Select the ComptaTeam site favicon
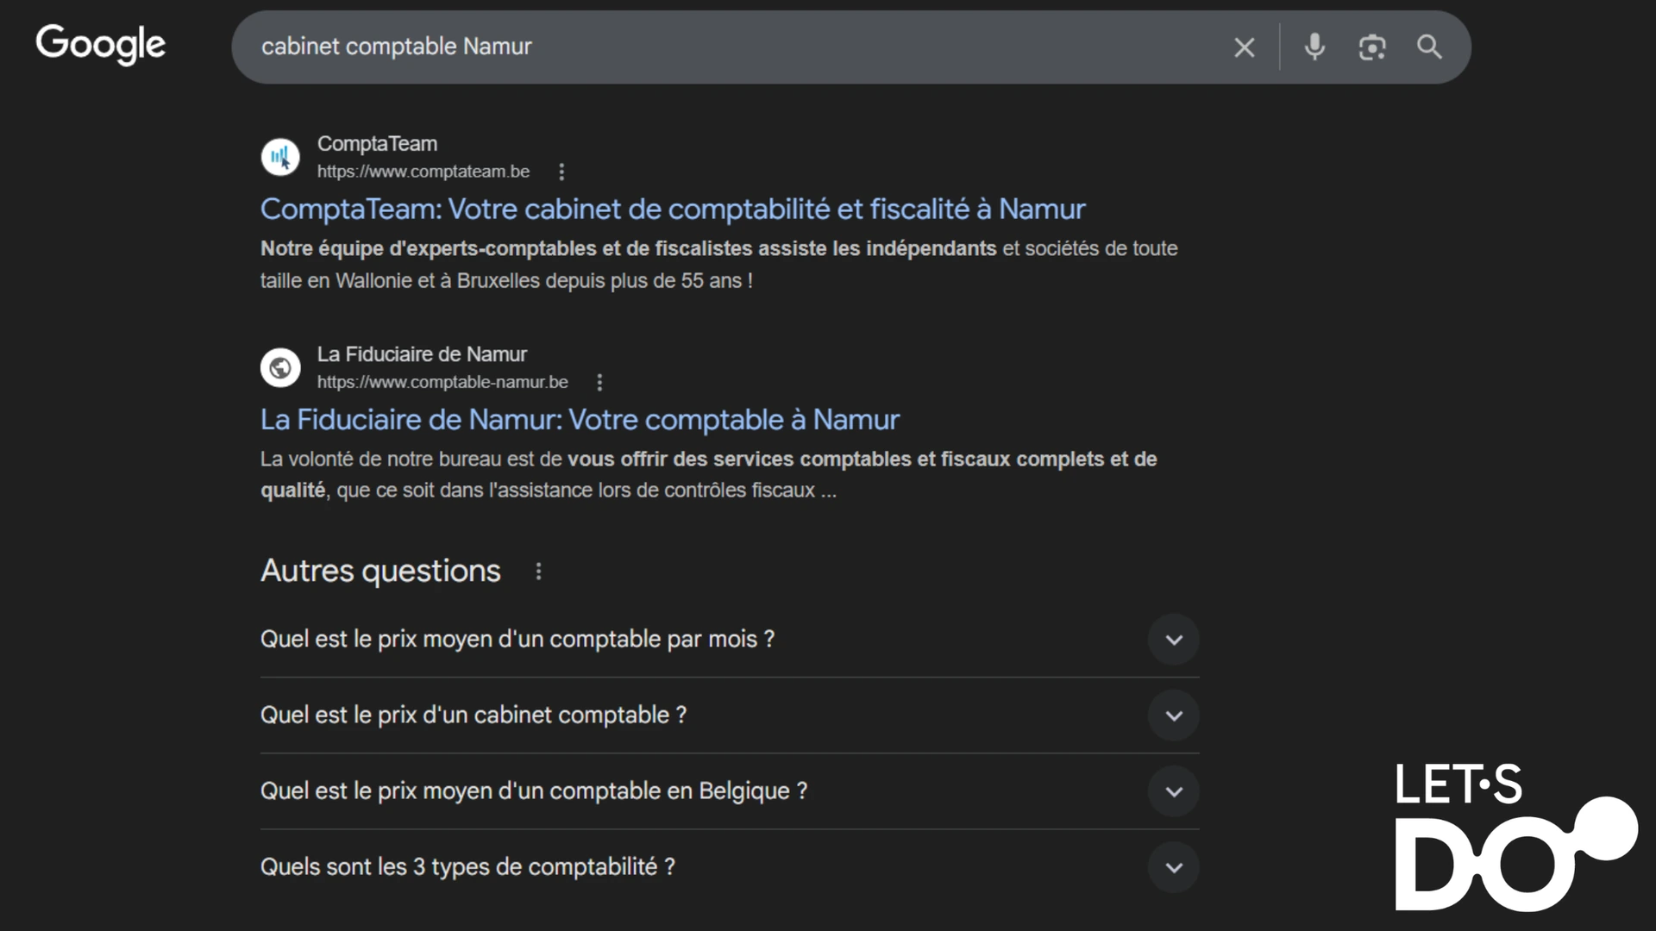The image size is (1656, 931). [279, 156]
